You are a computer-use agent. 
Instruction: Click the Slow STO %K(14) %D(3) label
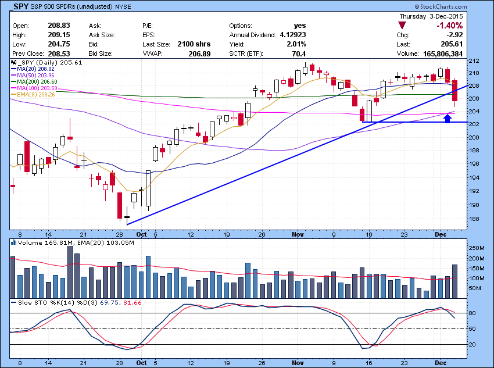(58, 302)
